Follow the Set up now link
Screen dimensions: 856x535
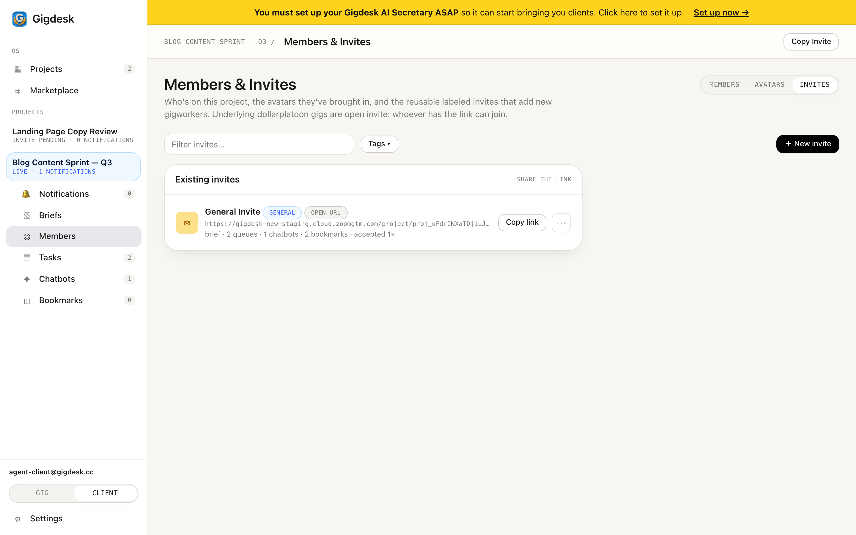pos(721,13)
